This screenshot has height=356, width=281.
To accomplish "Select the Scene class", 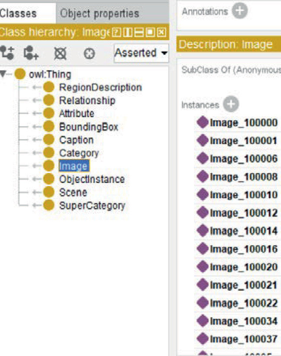I will click(x=73, y=192).
